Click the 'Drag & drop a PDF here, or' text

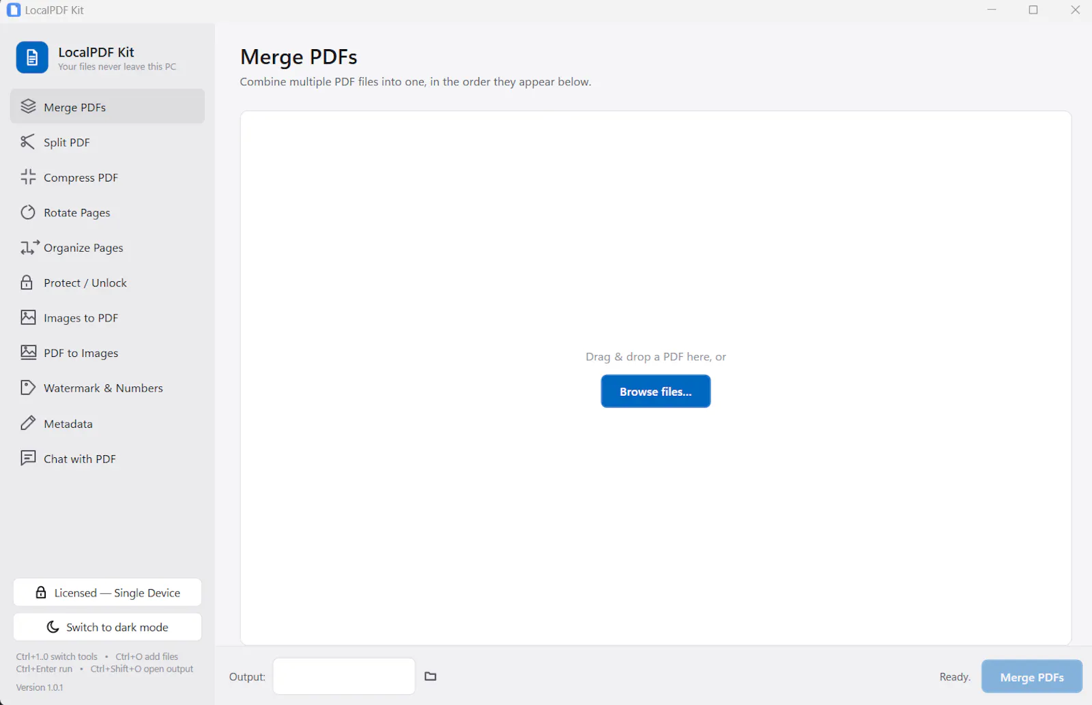(655, 356)
